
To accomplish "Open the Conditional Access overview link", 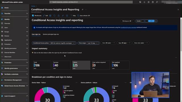I will click(x=128, y=27).
